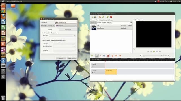
Task: Play the video in the preview
Action: click(x=154, y=52)
